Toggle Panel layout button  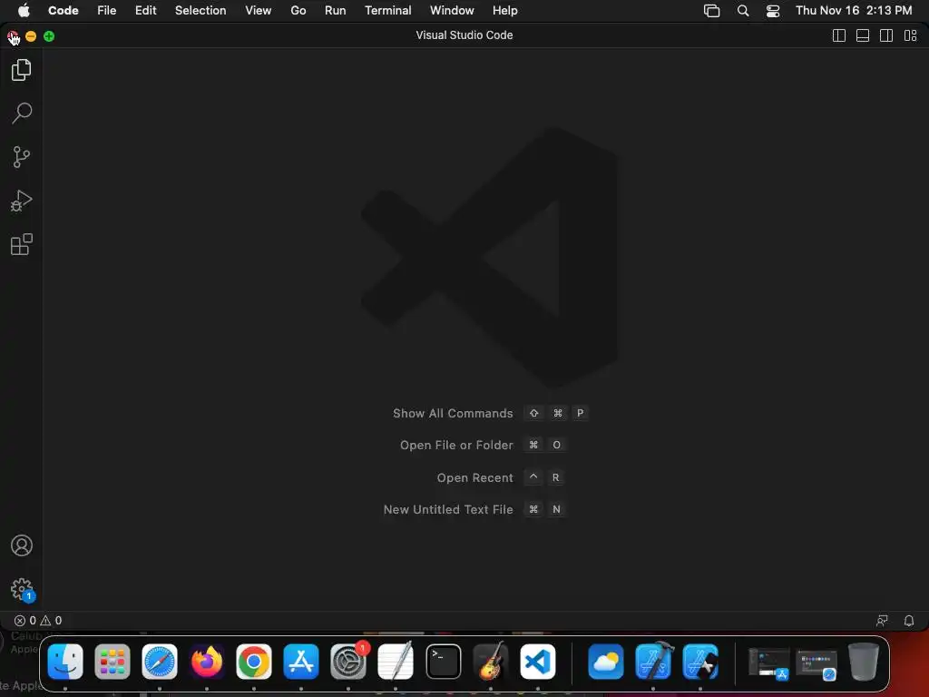(x=863, y=35)
